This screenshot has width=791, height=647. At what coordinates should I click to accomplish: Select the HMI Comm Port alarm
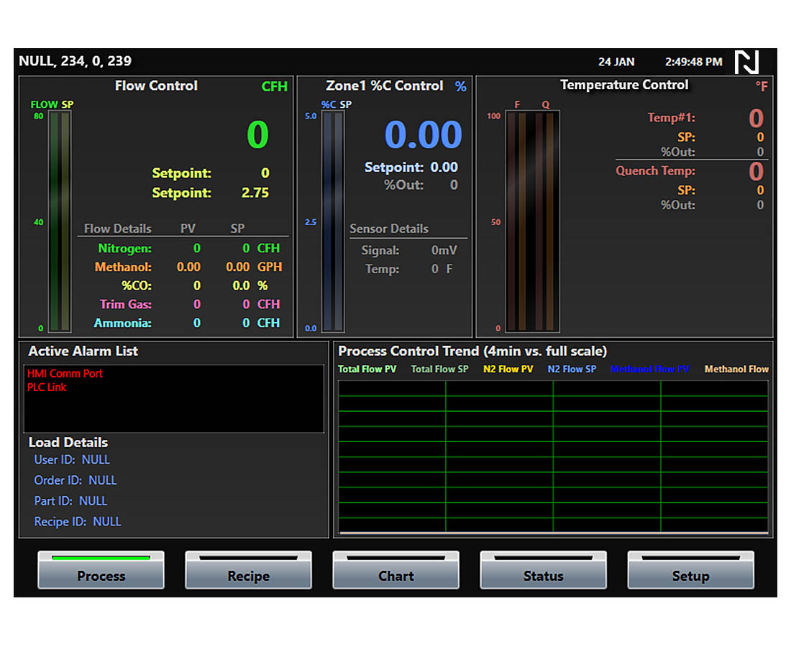pyautogui.click(x=65, y=374)
